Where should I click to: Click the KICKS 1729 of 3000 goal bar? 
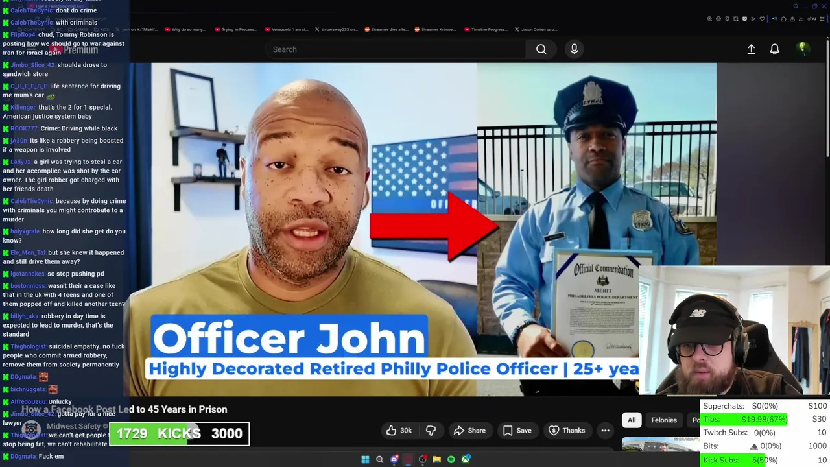179,433
